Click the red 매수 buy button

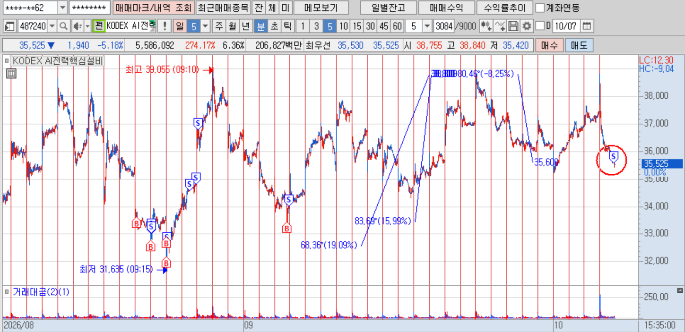549,45
